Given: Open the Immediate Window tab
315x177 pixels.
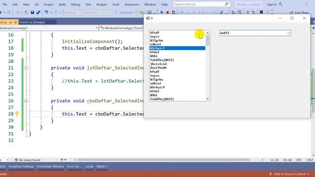Looking at the screenshot, I should 50,167.
